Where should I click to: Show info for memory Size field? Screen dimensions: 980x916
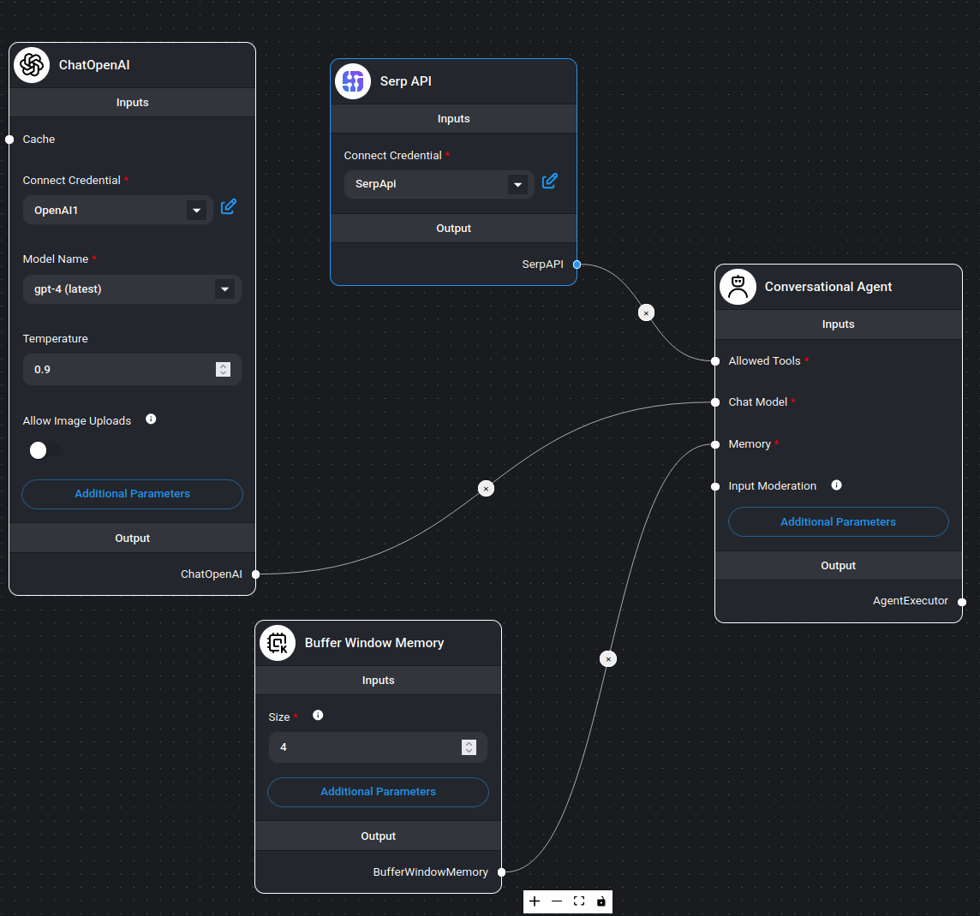click(318, 715)
